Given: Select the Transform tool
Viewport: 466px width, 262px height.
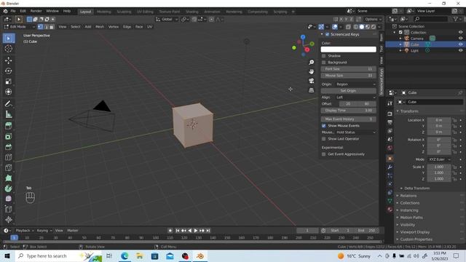Looking at the screenshot, I should point(9,92).
